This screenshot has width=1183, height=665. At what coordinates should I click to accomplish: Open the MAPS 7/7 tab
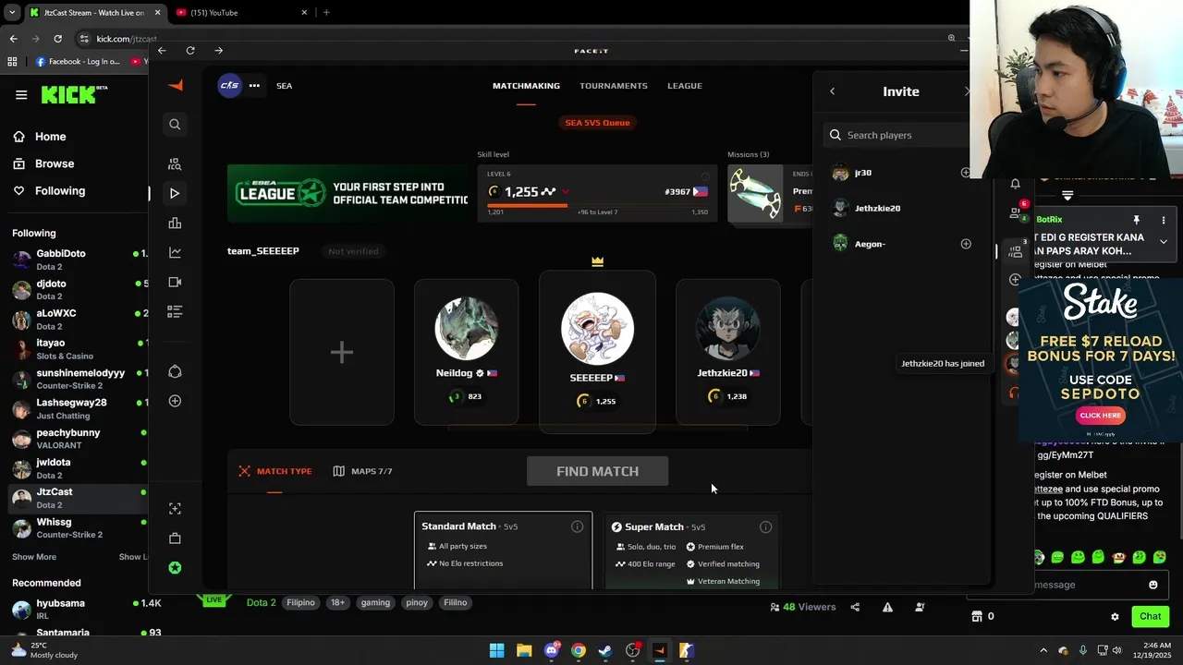(x=362, y=471)
